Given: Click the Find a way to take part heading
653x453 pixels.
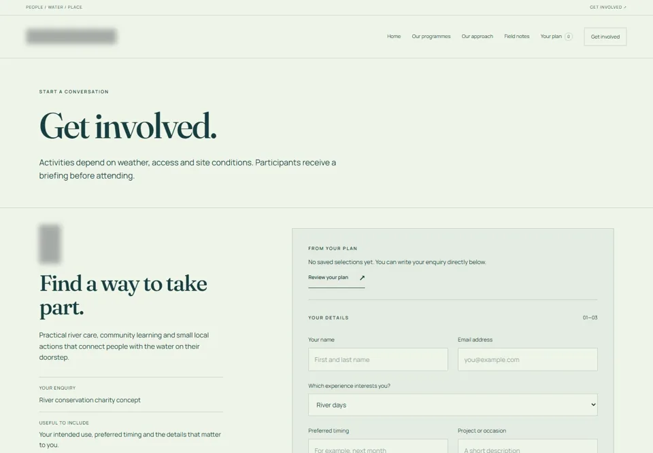Looking at the screenshot, I should [x=123, y=295].
